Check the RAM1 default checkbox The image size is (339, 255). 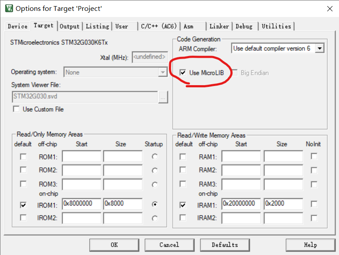183,156
